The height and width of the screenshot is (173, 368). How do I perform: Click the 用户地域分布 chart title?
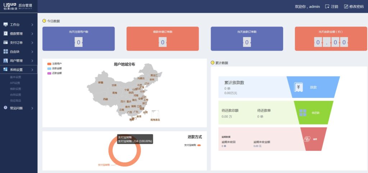(x=124, y=64)
